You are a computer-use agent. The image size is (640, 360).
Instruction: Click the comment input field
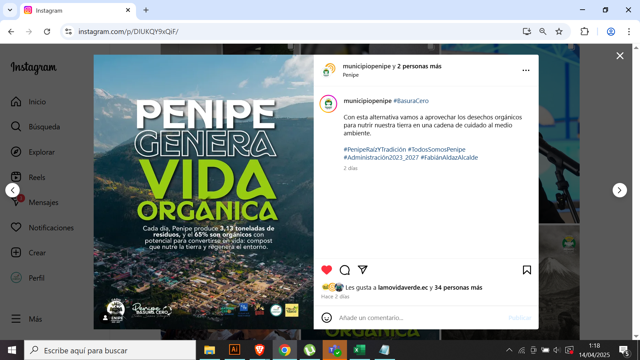tap(421, 318)
